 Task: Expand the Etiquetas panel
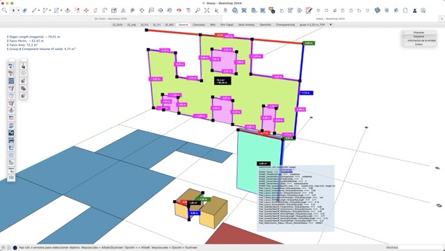click(419, 33)
